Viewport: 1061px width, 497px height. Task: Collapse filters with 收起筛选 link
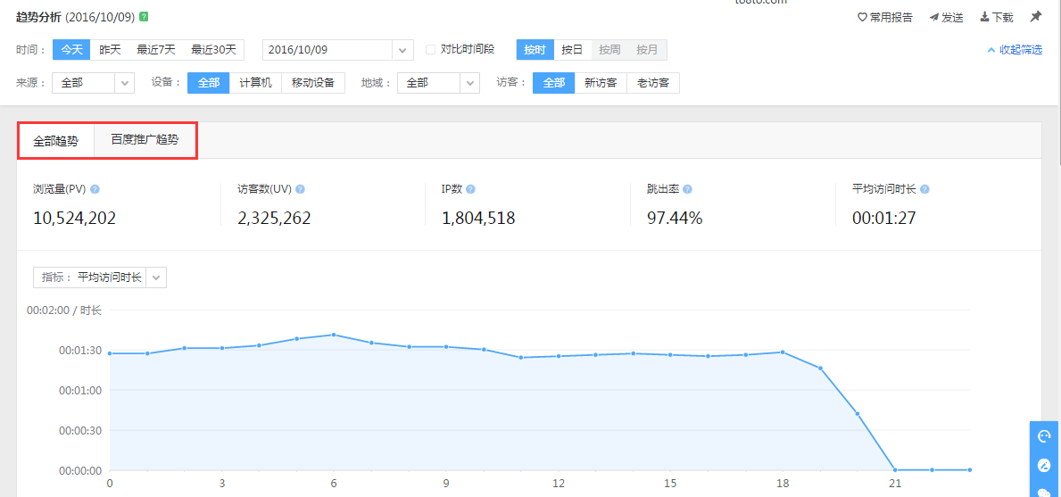tap(1015, 50)
